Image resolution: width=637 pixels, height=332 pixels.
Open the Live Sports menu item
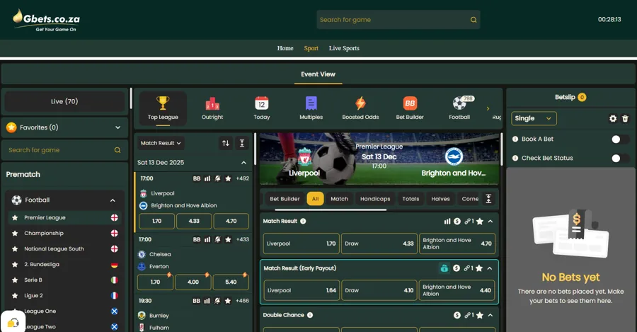344,48
